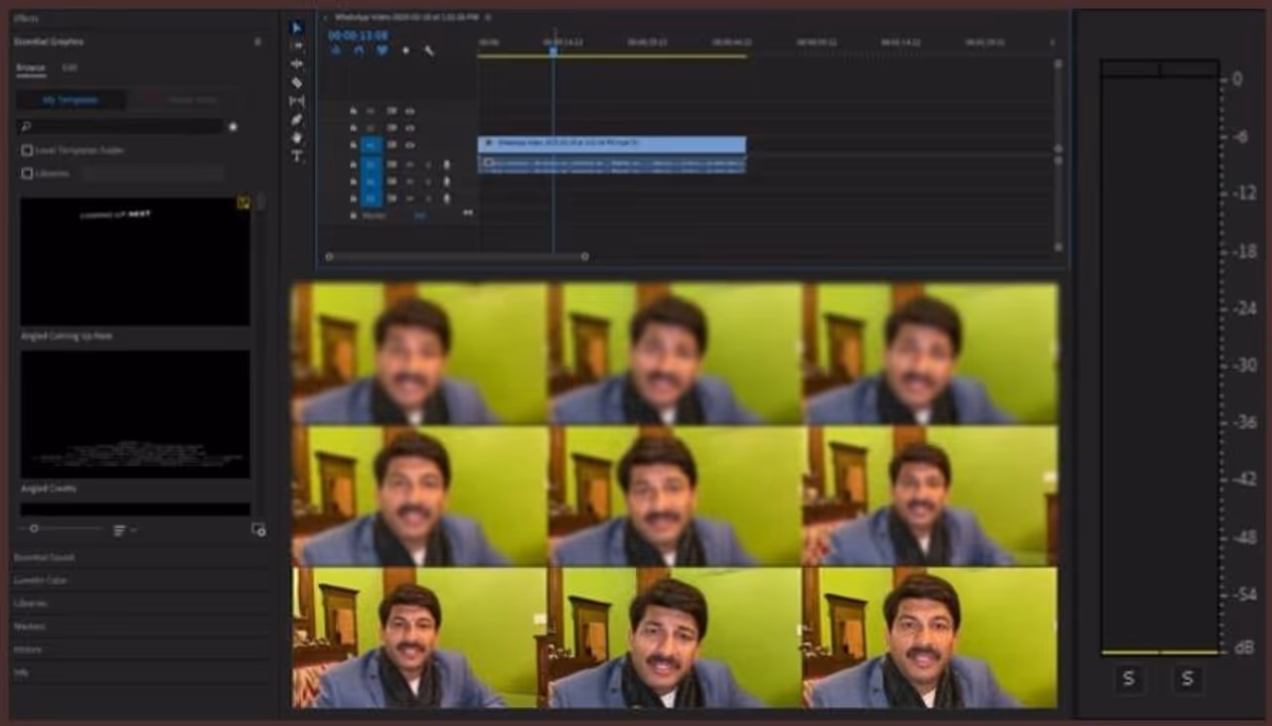This screenshot has height=726, width=1272.
Task: Expand the Lumetri Color panel
Action: tap(42, 580)
